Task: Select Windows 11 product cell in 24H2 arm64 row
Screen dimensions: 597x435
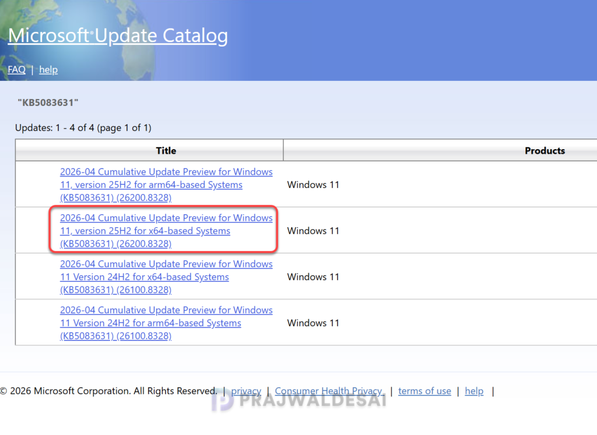Action: [x=313, y=323]
